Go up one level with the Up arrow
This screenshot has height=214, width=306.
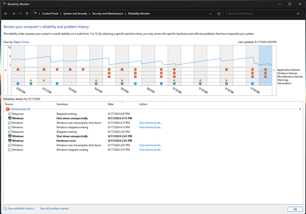(x=27, y=13)
